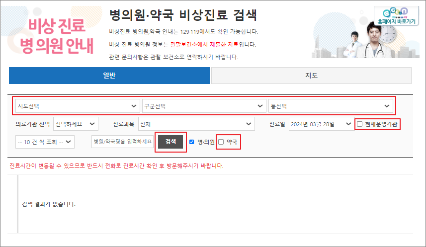This screenshot has height=247, width=426.
Task: Click the doctors illustration banner
Action: (365, 34)
